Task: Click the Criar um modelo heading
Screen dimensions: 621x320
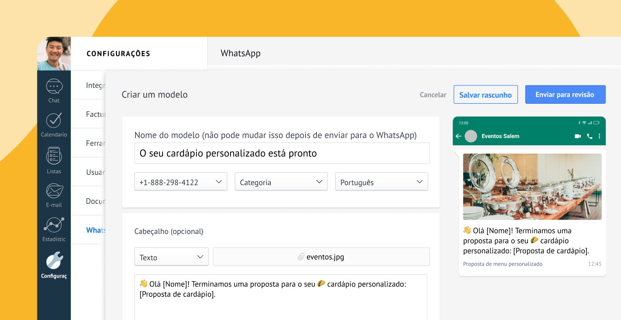Action: 155,95
